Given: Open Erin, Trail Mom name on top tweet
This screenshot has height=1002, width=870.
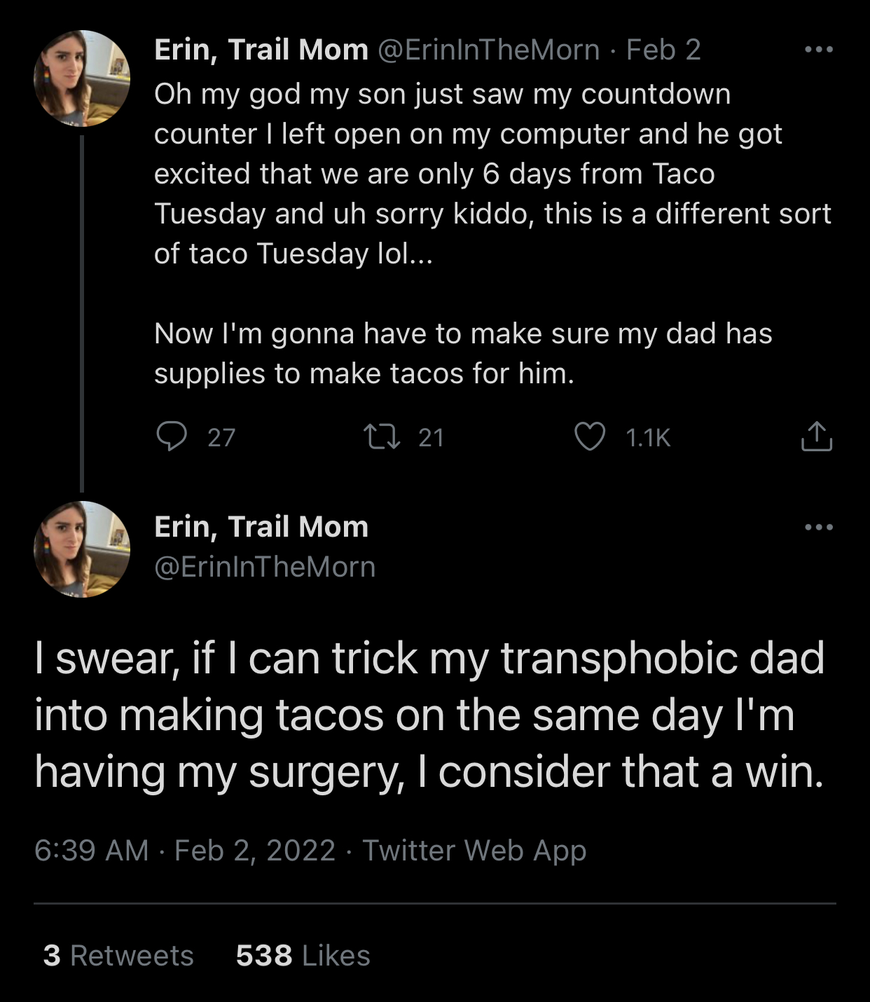Looking at the screenshot, I should [261, 50].
